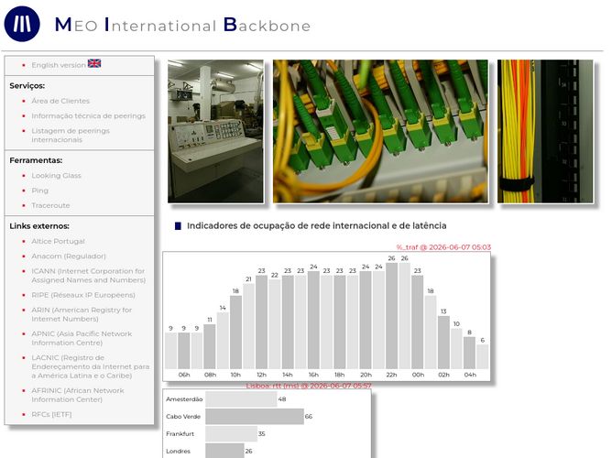Click the control room photo thumbnail
The image size is (612, 458).
[216, 131]
